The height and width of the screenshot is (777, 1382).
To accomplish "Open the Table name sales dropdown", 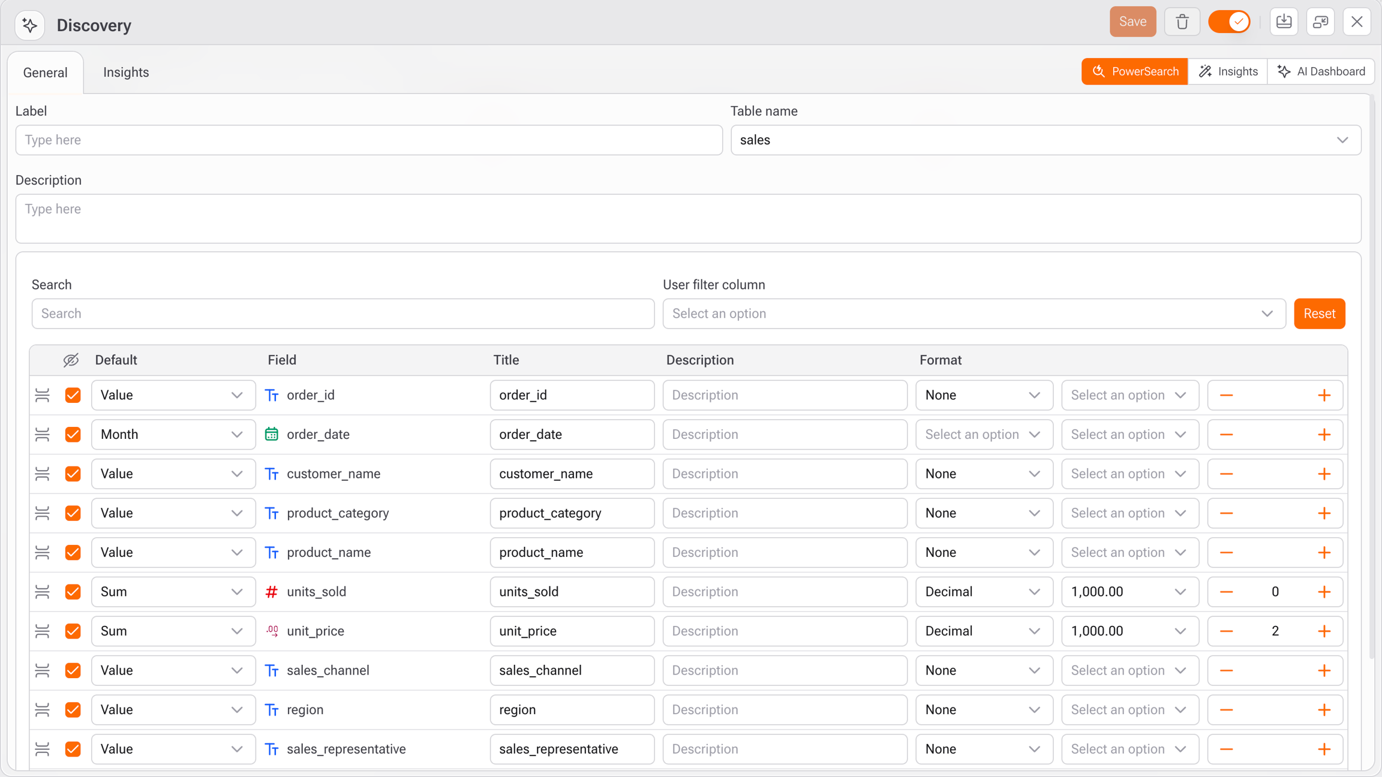I will click(x=1045, y=140).
